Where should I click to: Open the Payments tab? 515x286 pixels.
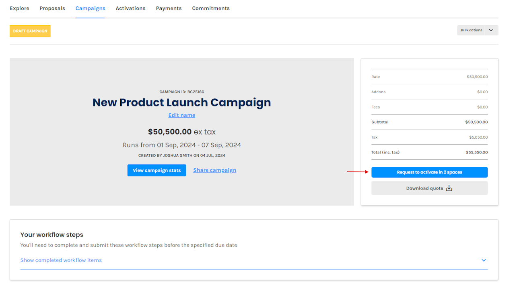point(169,8)
